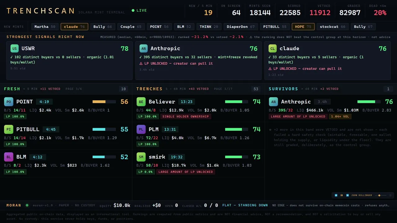This screenshot has width=397, height=223.
Task: Click the AN avatar on the Anthropic signal card
Action: coord(144,48)
